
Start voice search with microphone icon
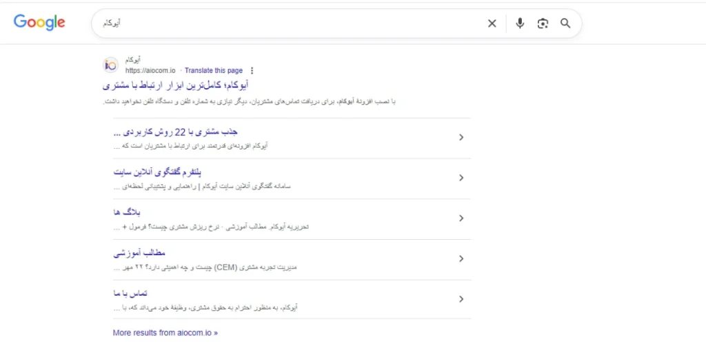520,23
